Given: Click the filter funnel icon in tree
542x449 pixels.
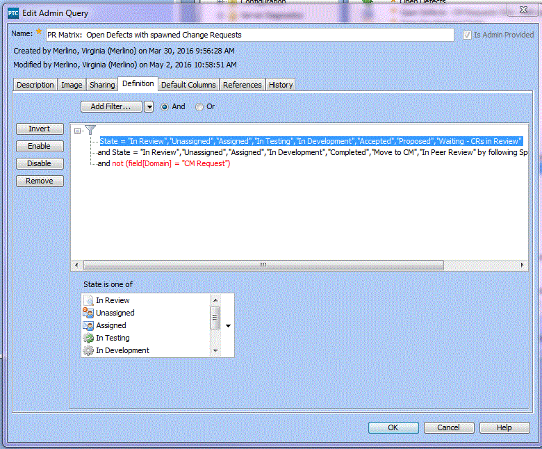Looking at the screenshot, I should coord(90,130).
